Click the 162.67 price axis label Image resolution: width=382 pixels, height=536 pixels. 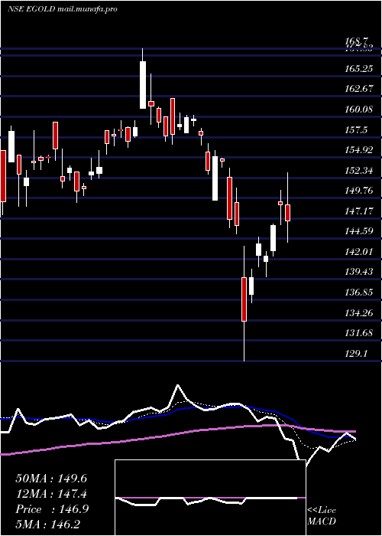point(359,90)
